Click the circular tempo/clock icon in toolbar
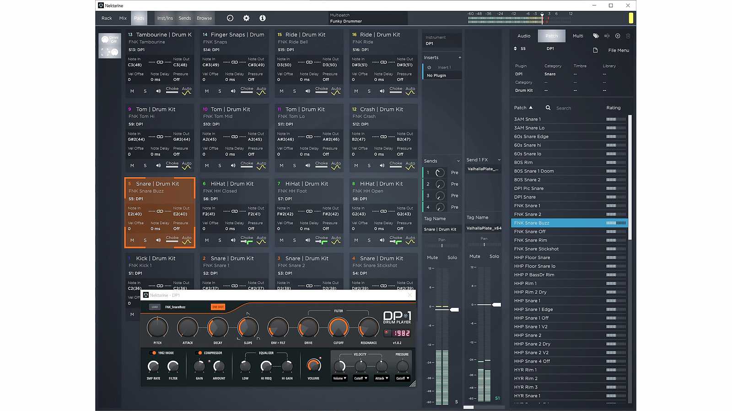 click(x=230, y=18)
